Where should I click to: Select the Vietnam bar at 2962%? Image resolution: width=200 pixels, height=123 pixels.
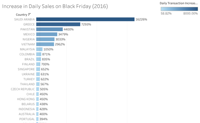(45, 44)
